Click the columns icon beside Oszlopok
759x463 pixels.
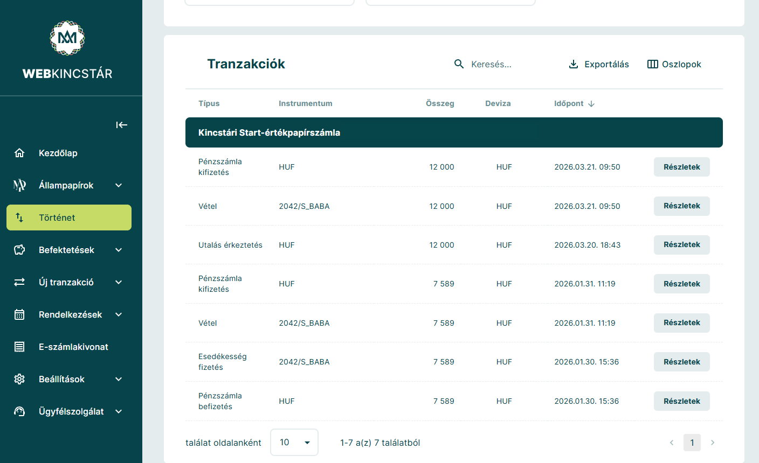point(652,64)
